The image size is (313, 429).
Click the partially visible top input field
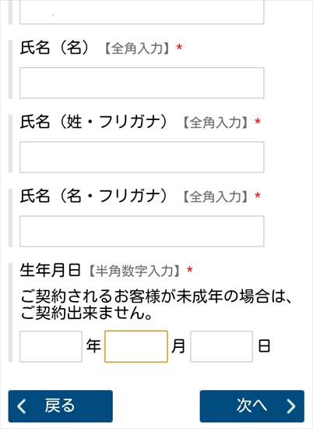click(142, 12)
